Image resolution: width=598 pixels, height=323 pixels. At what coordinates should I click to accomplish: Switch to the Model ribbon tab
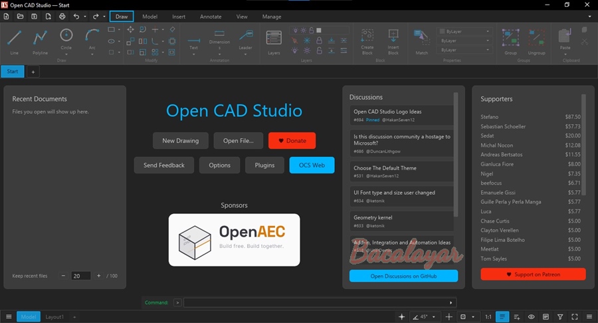tap(150, 17)
